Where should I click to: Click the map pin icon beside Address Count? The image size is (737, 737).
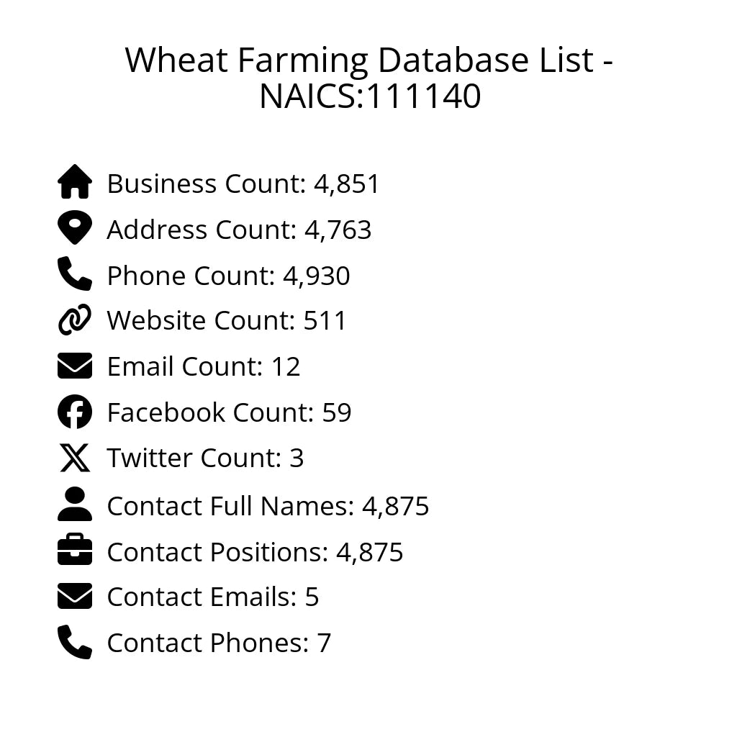(75, 228)
